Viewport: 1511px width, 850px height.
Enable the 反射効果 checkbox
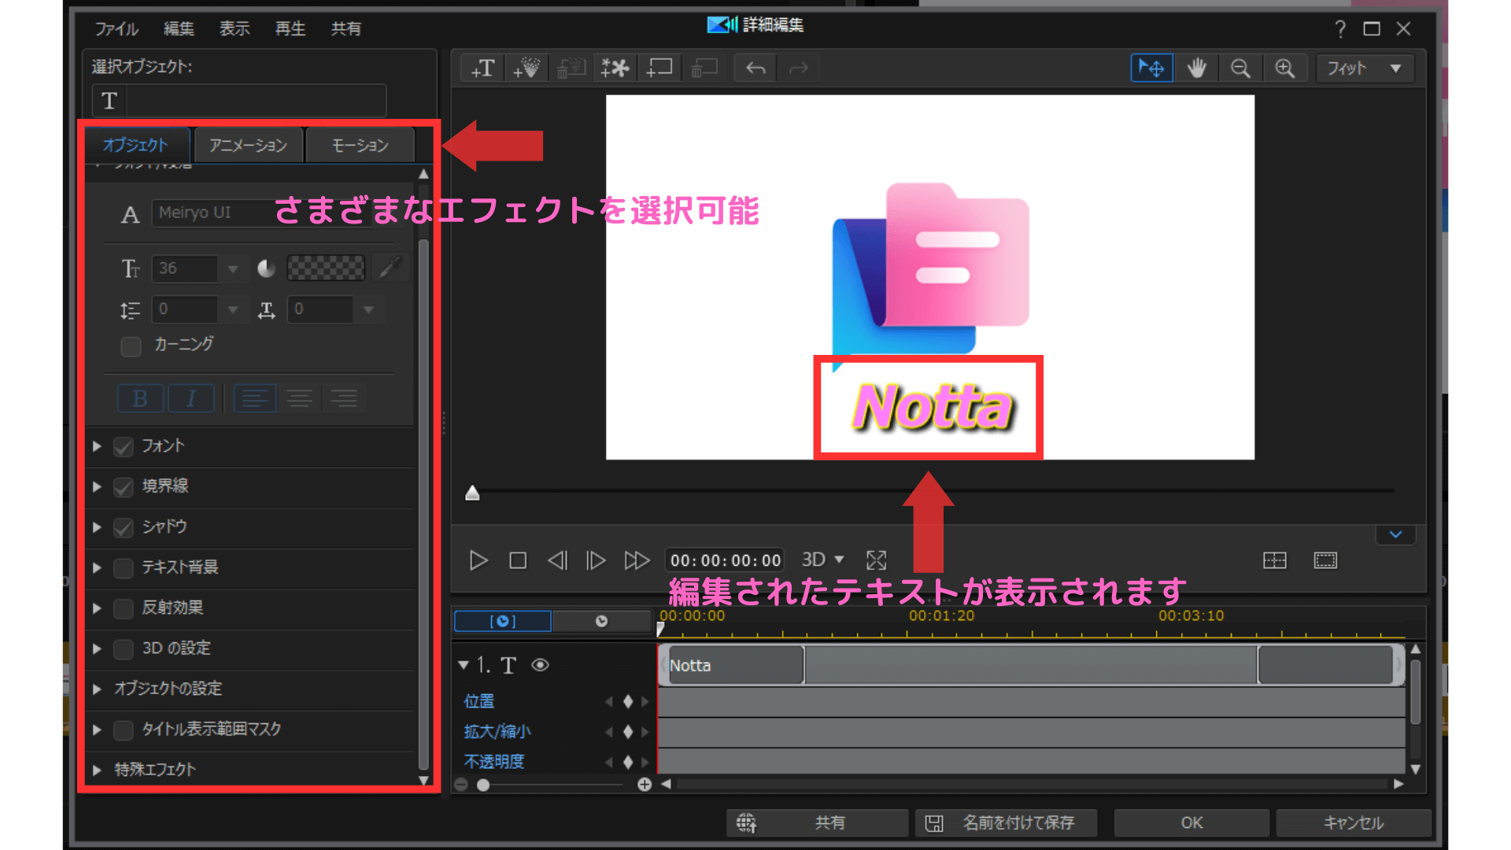(123, 608)
